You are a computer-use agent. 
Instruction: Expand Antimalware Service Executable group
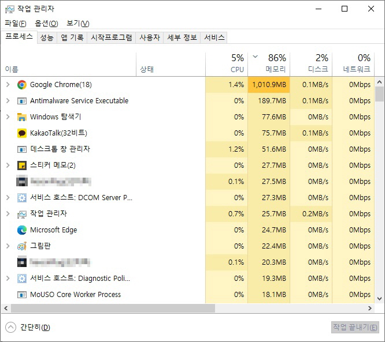pyautogui.click(x=8, y=101)
